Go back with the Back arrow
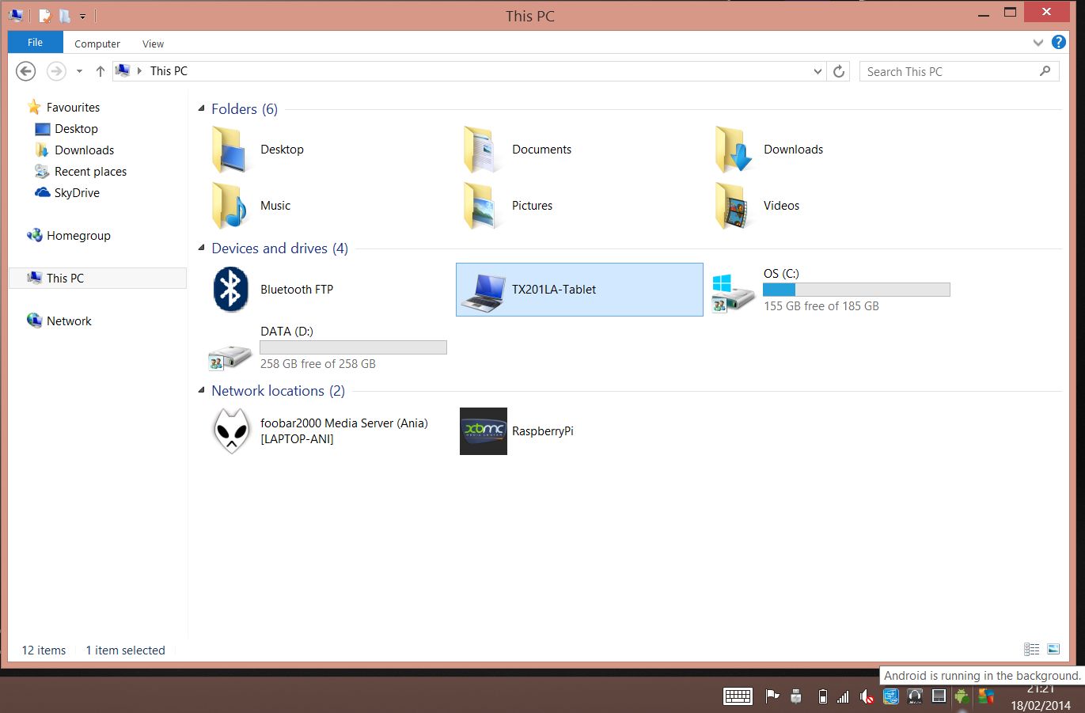The image size is (1085, 713). click(25, 71)
